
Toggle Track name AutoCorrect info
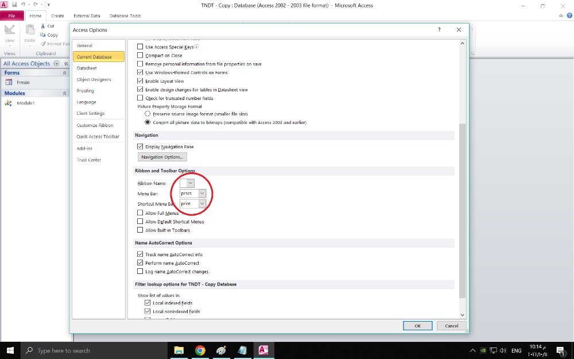pos(140,254)
